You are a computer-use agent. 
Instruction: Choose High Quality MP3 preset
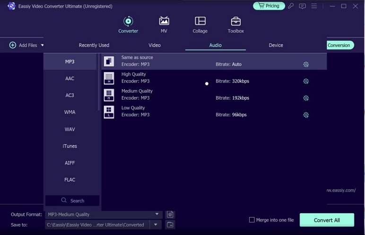(x=214, y=78)
